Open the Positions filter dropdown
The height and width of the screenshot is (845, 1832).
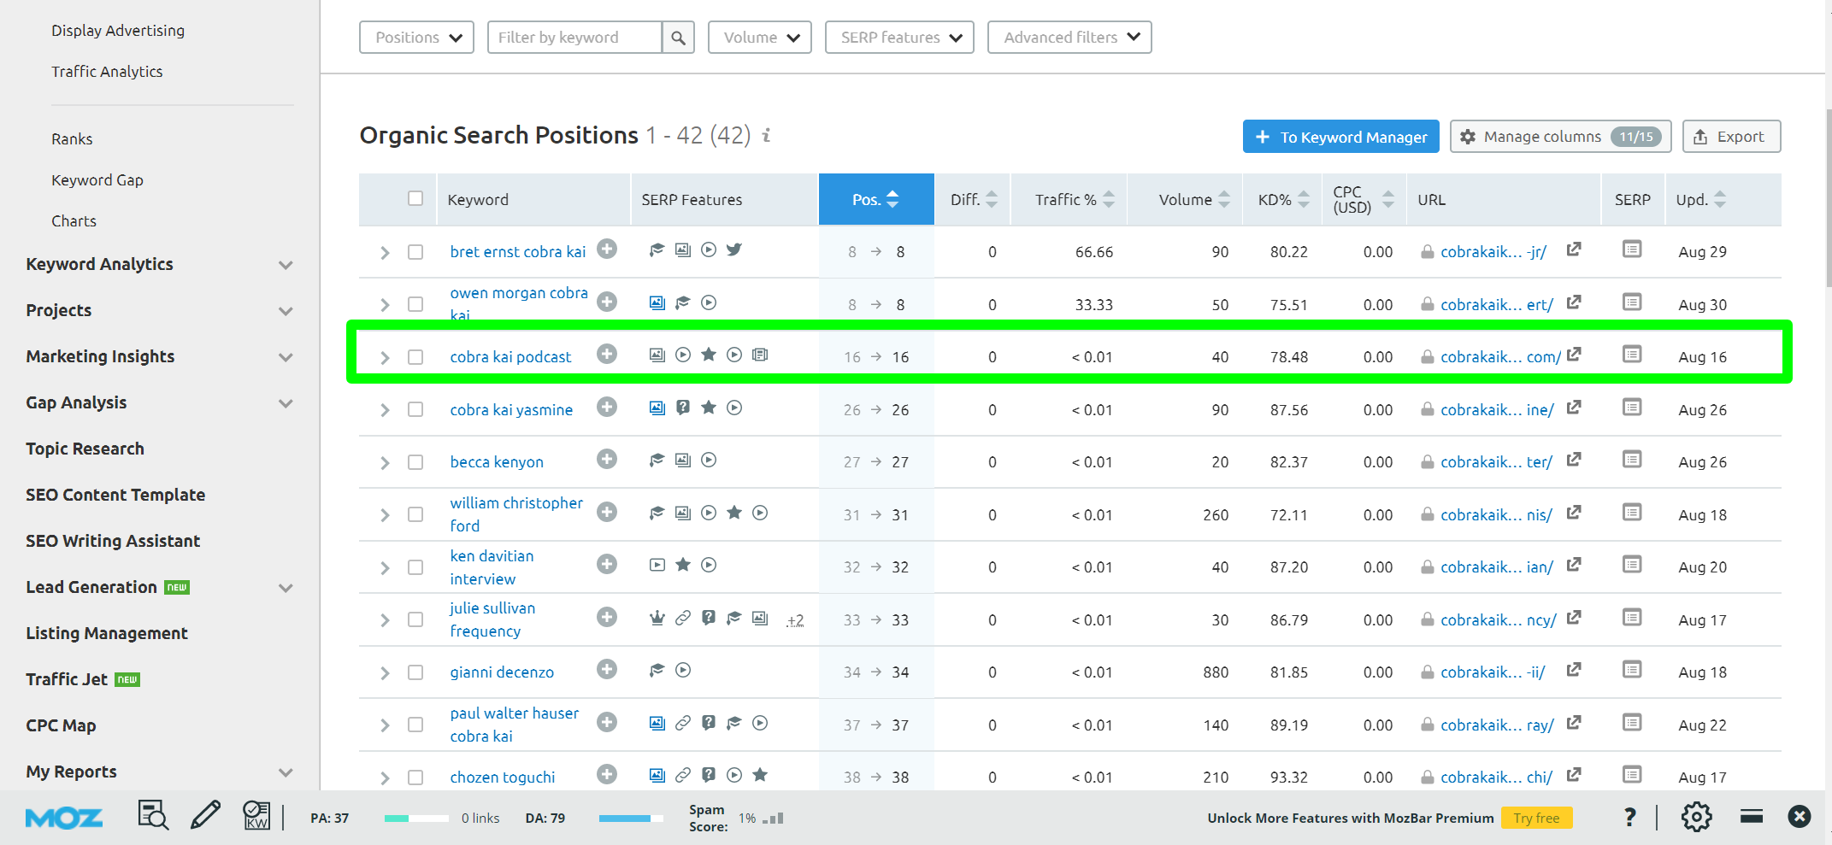(417, 38)
